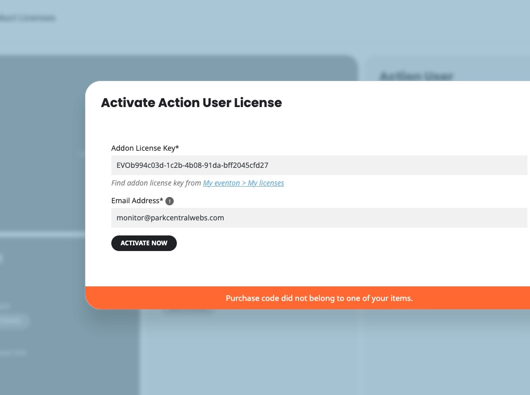Click the blurred pill button at lower left
The width and height of the screenshot is (530, 395).
coord(14,320)
